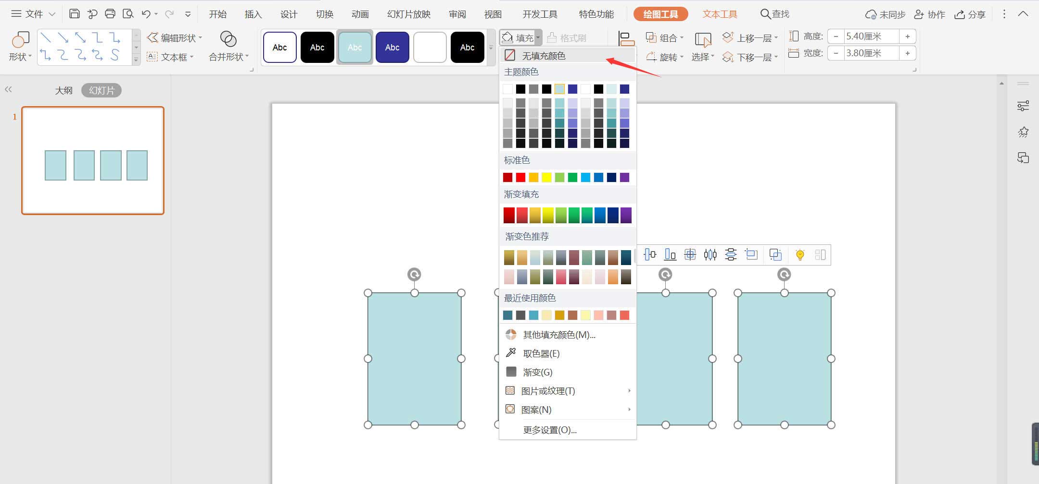Viewport: 1039px width, 484px height.
Task: Click the align objects icon in ribbon
Action: coord(626,38)
